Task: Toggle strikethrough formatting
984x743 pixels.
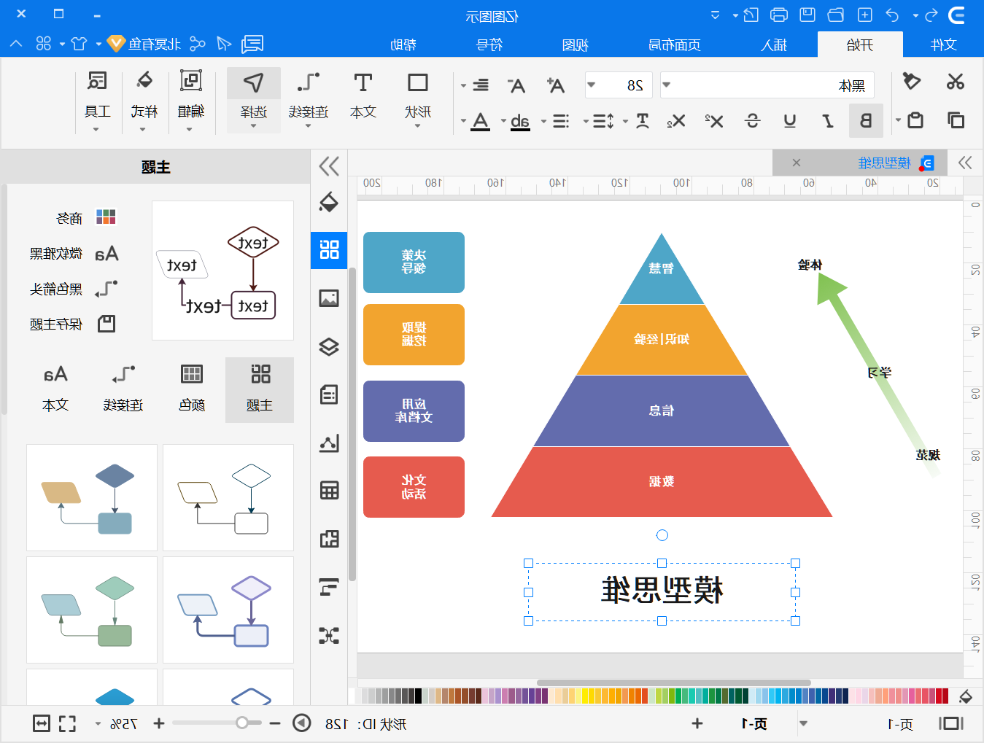Action: [x=752, y=121]
